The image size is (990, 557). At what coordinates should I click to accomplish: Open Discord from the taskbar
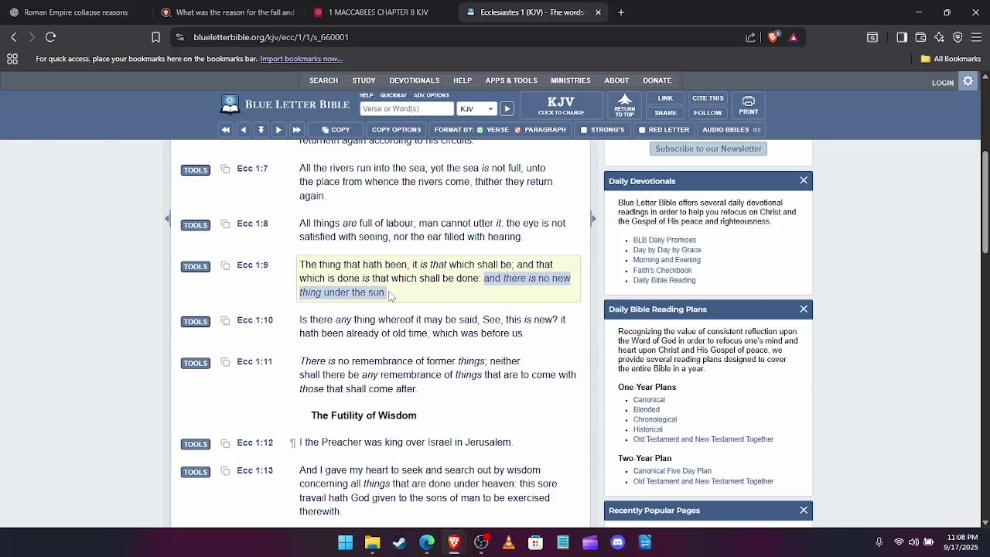tap(617, 542)
